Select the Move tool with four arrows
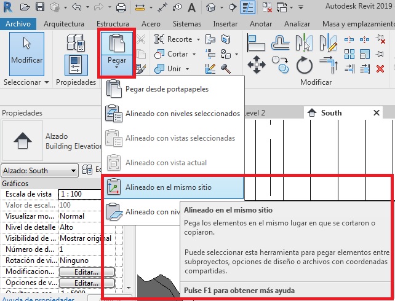The height and width of the screenshot is (301, 395). point(255,65)
